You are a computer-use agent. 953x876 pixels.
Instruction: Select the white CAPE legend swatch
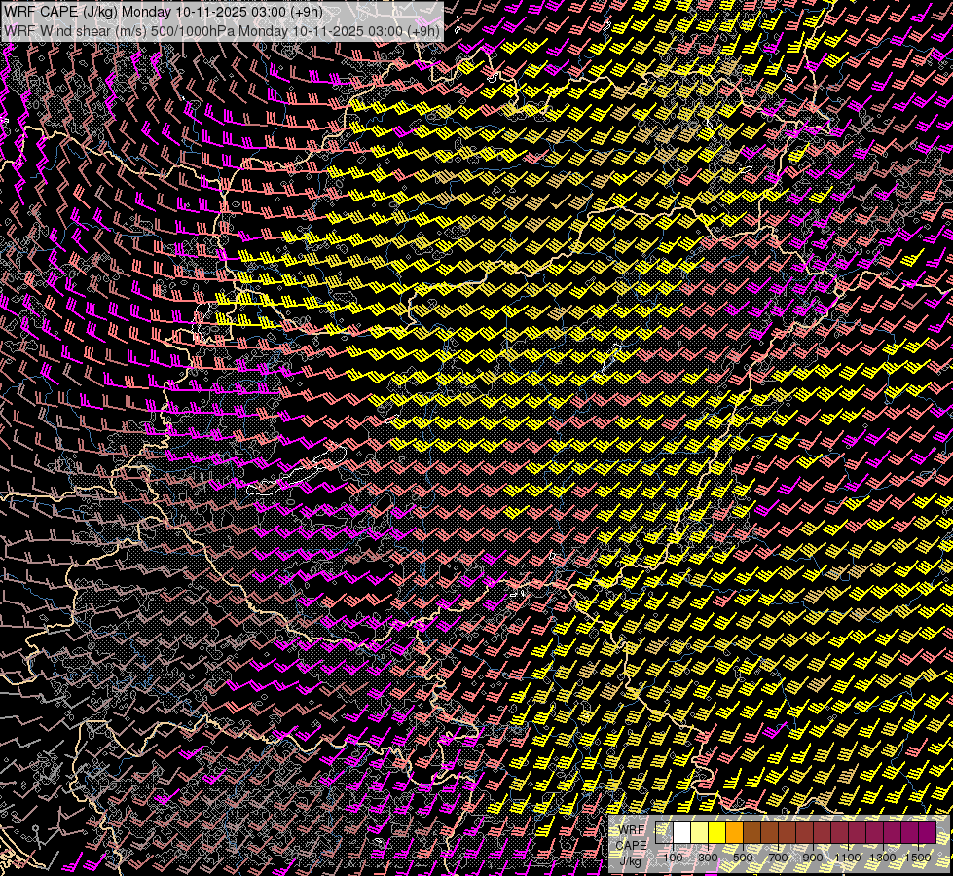[682, 833]
